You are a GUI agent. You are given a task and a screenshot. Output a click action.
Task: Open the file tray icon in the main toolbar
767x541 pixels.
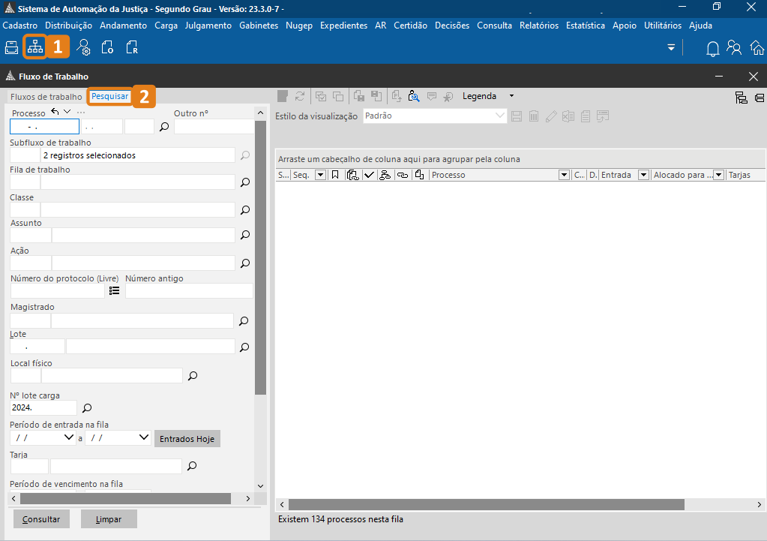pyautogui.click(x=11, y=47)
